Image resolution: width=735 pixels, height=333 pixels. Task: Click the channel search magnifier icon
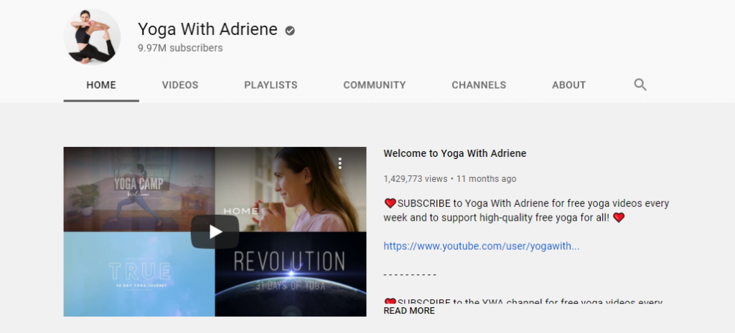(x=640, y=85)
